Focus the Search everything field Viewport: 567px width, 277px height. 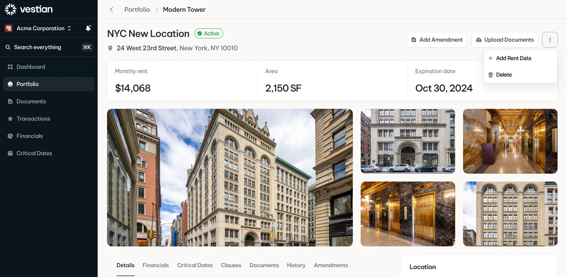coord(49,47)
